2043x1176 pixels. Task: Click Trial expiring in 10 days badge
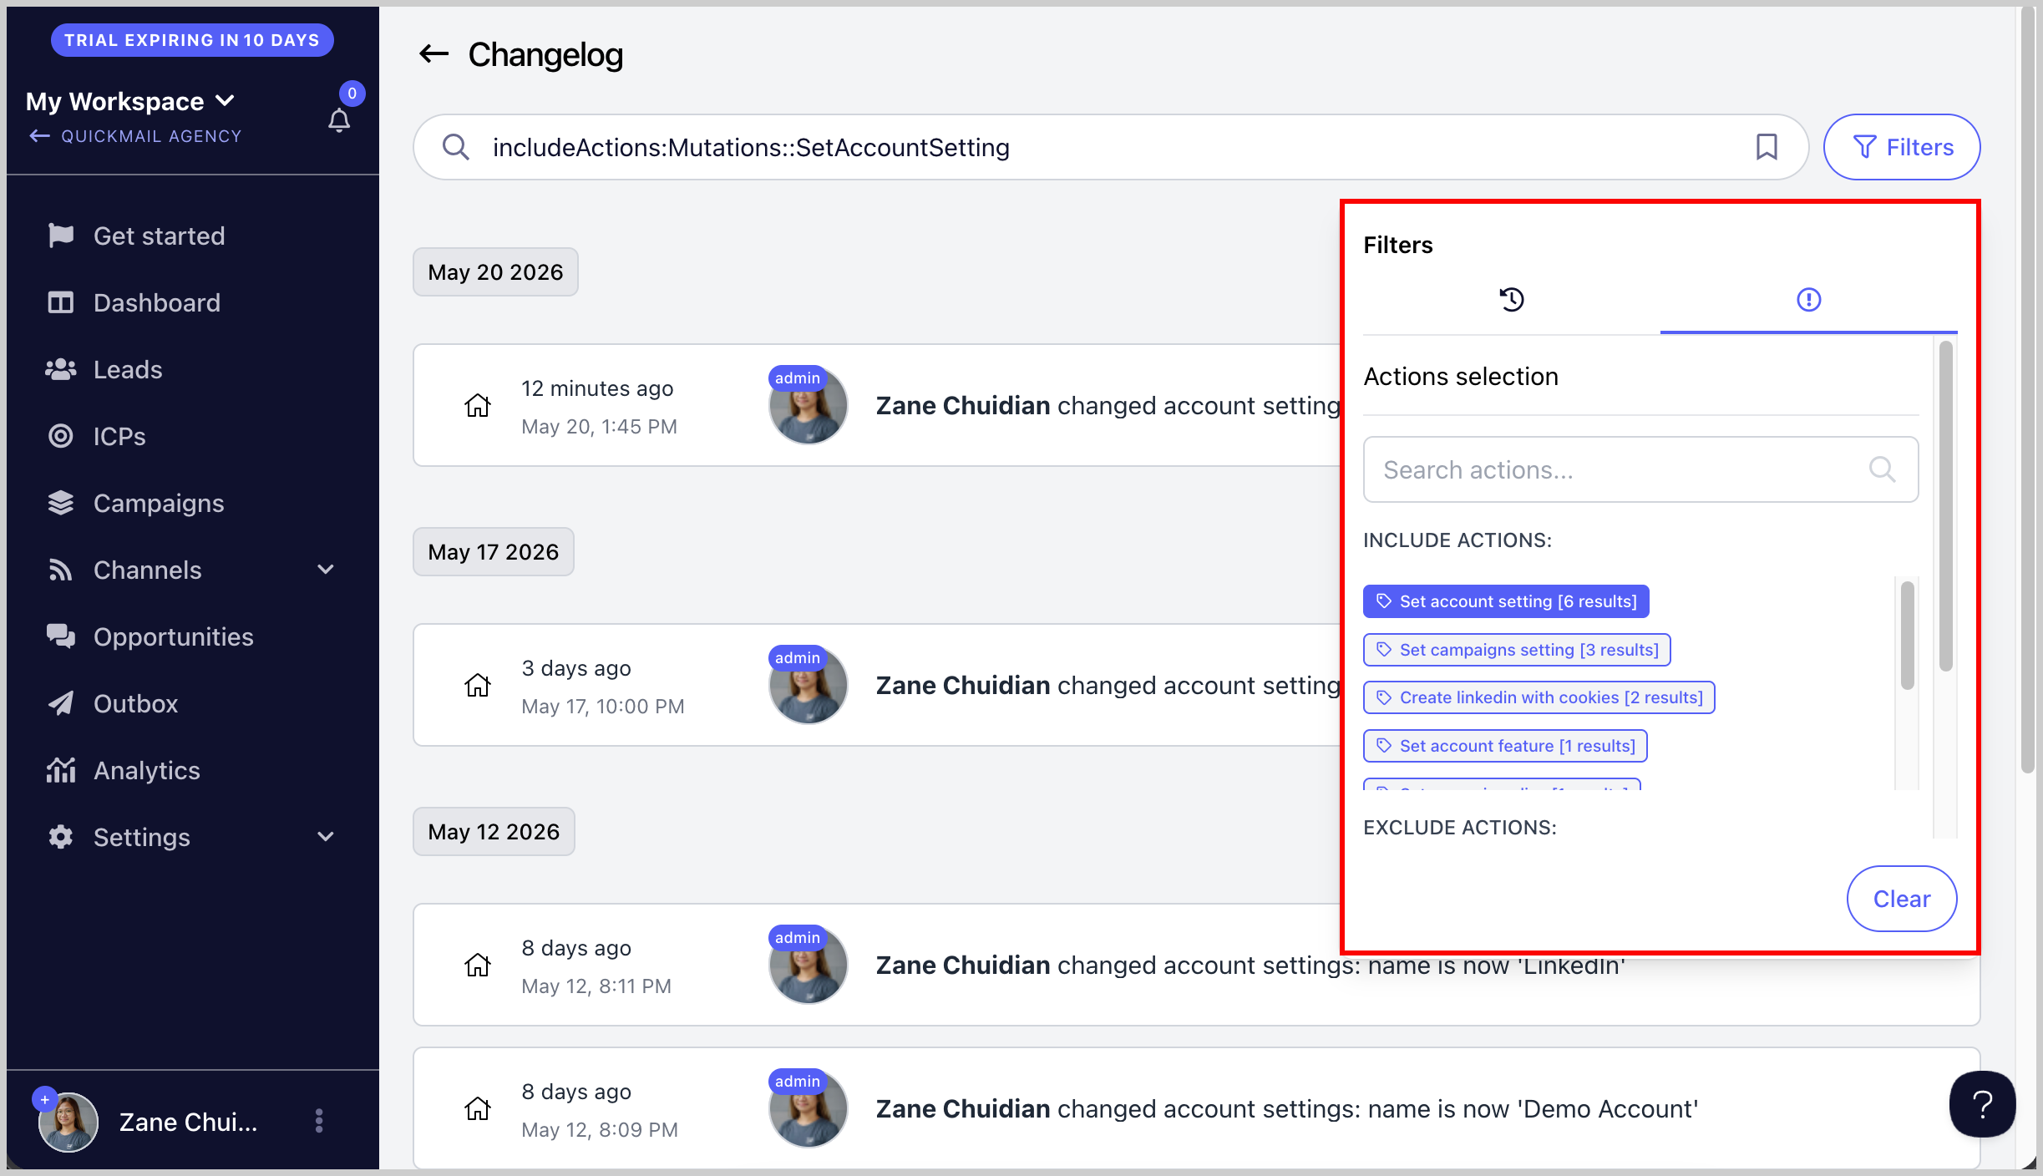[192, 40]
